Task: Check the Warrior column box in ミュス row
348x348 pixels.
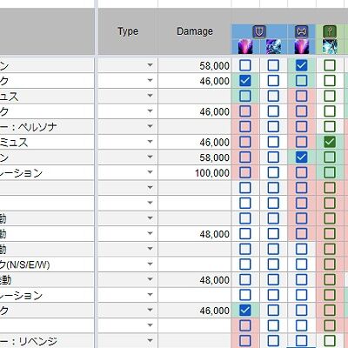Action: (301, 142)
